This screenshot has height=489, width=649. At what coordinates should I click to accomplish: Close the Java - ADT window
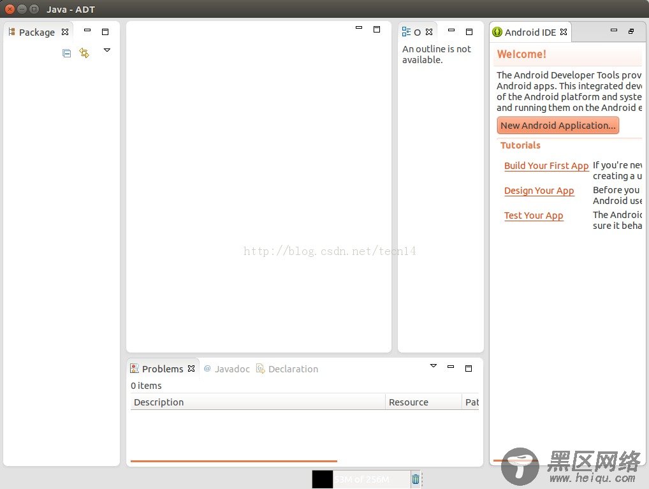[10, 9]
